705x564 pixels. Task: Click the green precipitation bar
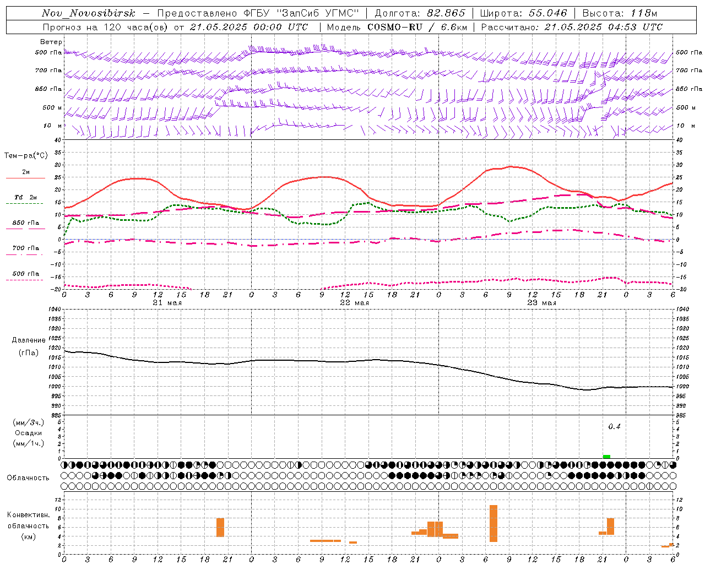606,457
